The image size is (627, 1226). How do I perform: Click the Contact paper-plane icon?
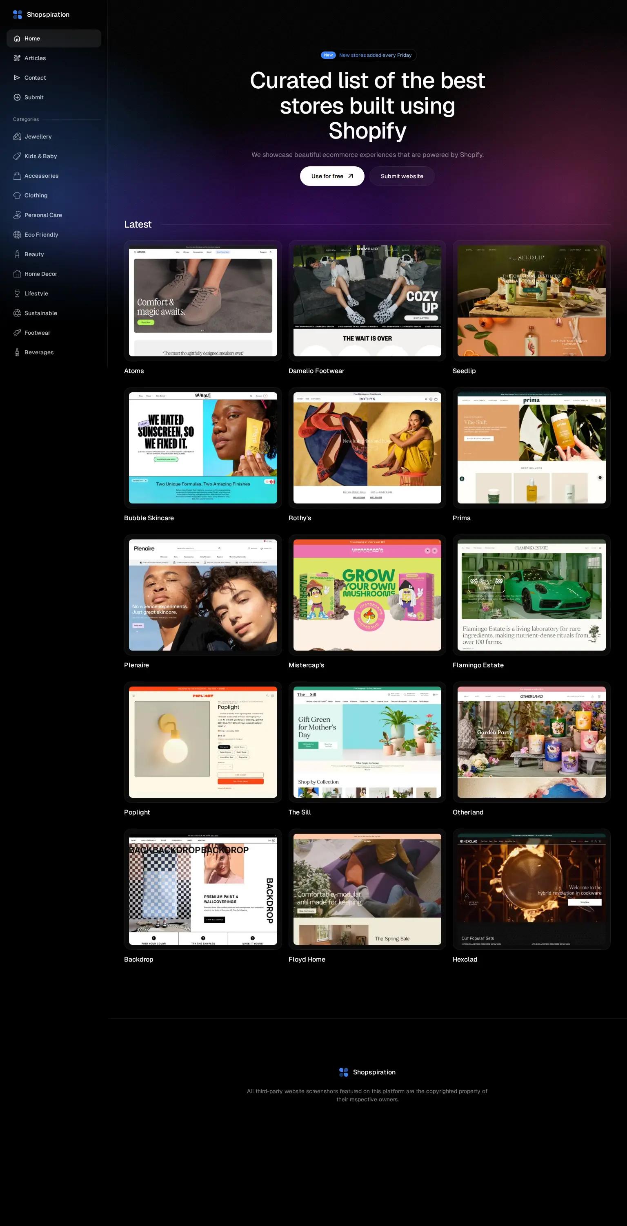pyautogui.click(x=17, y=78)
